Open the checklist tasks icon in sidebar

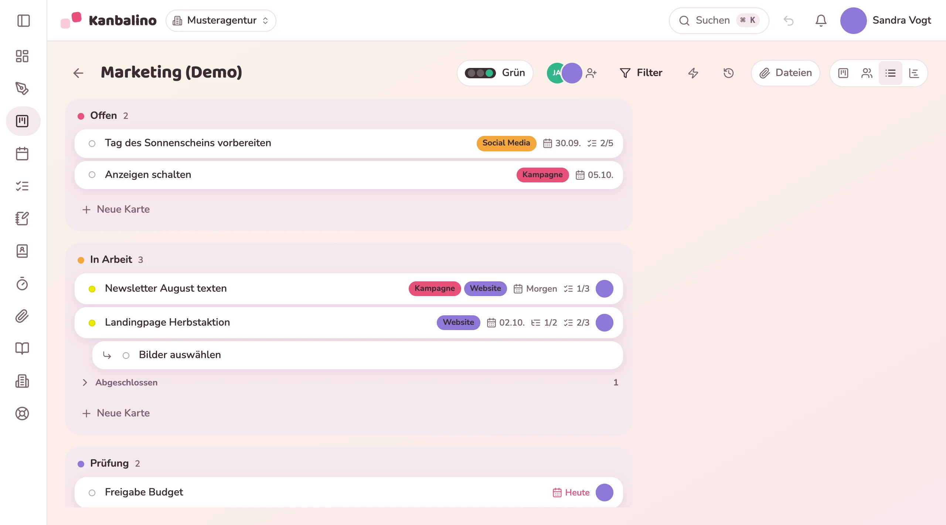(22, 186)
